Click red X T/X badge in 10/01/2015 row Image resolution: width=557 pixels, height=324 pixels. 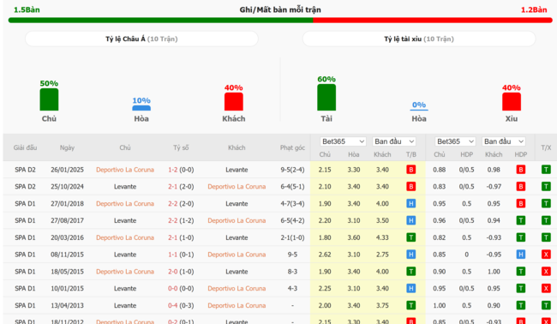point(546,289)
